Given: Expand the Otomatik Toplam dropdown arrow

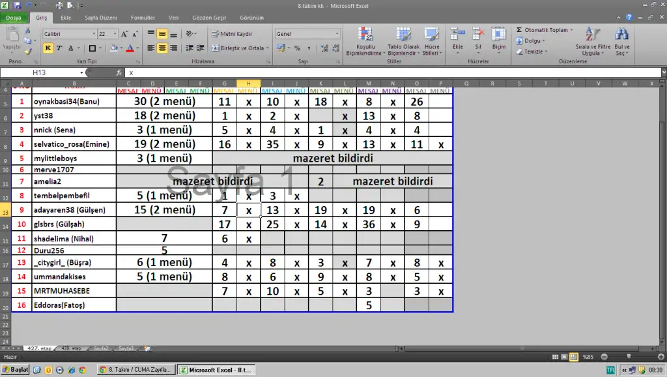Looking at the screenshot, I should (572, 30).
